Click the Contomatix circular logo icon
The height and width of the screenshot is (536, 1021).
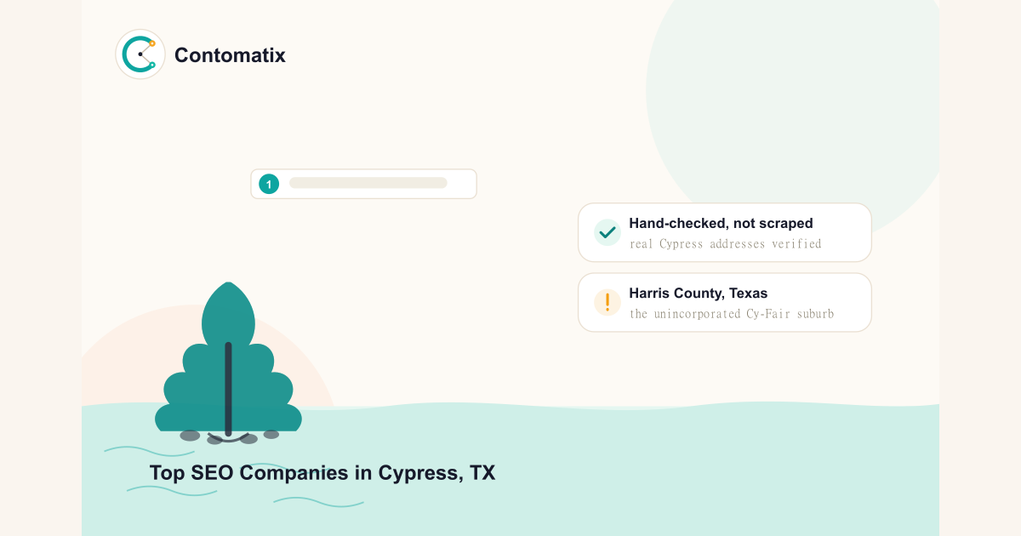140,54
